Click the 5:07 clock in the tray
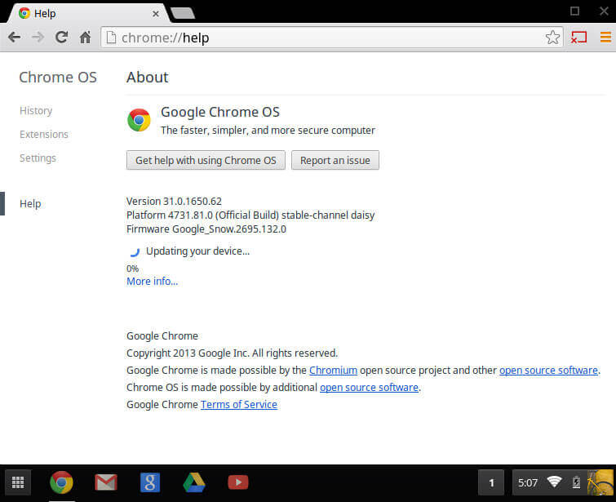Screen dimensions: 616x502 (527, 482)
